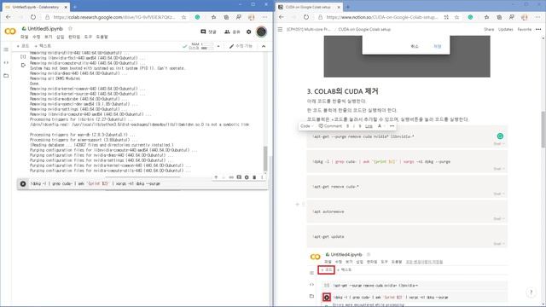Open the Code turn-into dropdown in Notion toolbar
The width and height of the screenshot is (546, 307).
click(x=307, y=126)
